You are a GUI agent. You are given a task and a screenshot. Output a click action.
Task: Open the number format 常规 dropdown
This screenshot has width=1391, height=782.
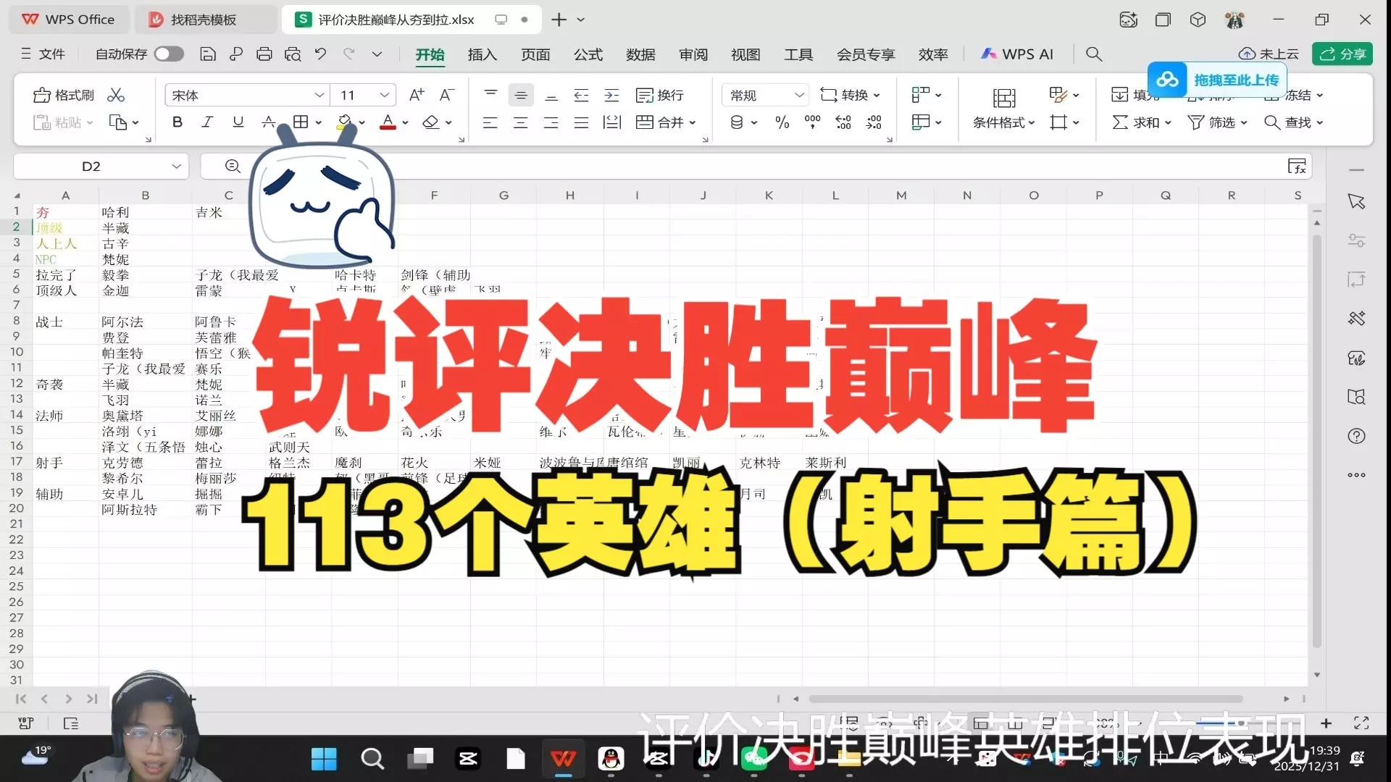(799, 95)
